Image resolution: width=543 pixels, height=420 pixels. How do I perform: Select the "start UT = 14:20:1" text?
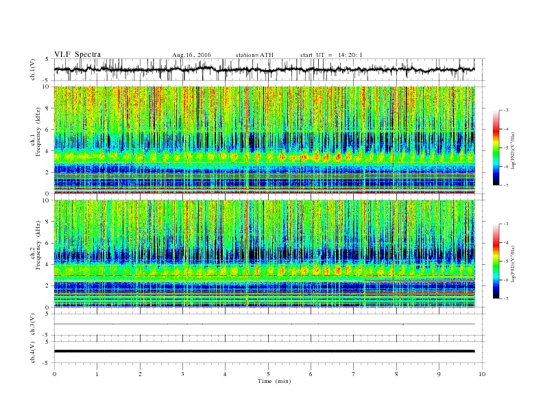tap(331, 55)
